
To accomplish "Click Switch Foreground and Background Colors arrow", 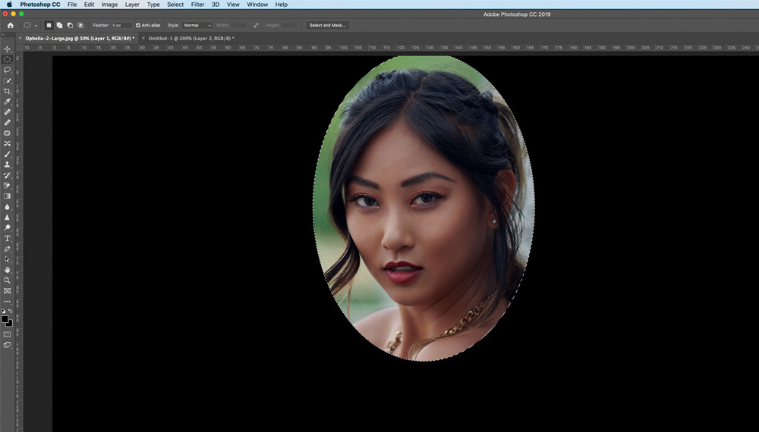I will pos(11,311).
